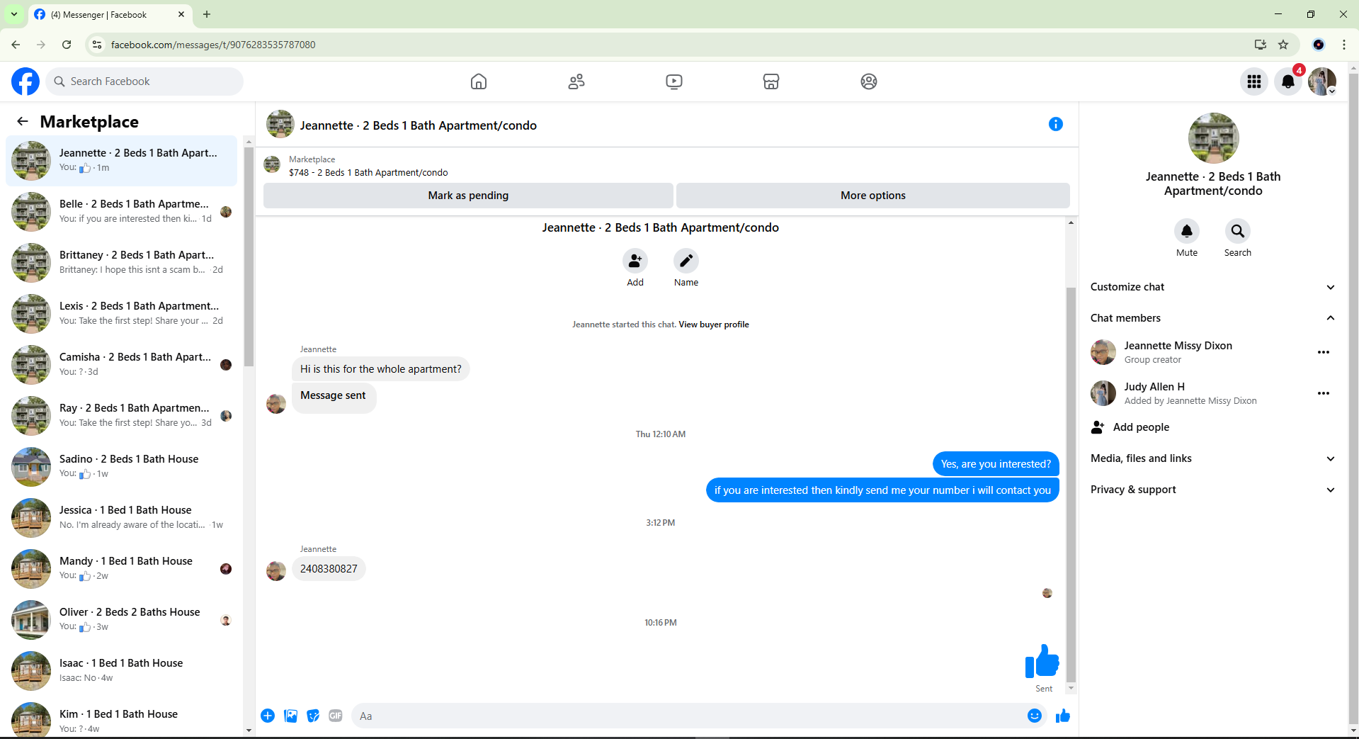Open more actions plus icon in composer

coord(268,716)
